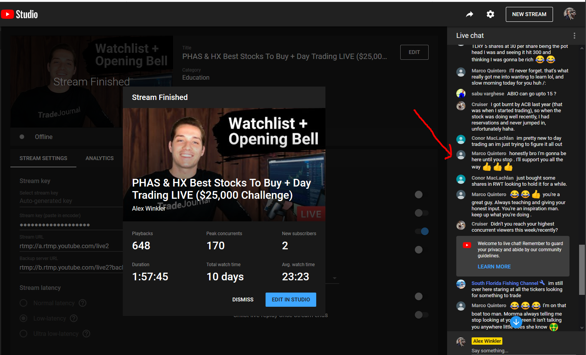Open the Live chat three-dot options menu
The width and height of the screenshot is (586, 355).
tap(574, 35)
